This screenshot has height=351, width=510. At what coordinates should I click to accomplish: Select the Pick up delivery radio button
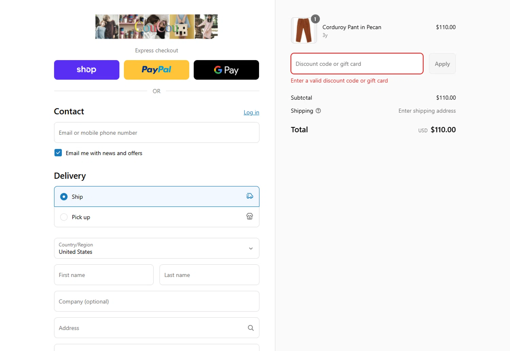64,217
